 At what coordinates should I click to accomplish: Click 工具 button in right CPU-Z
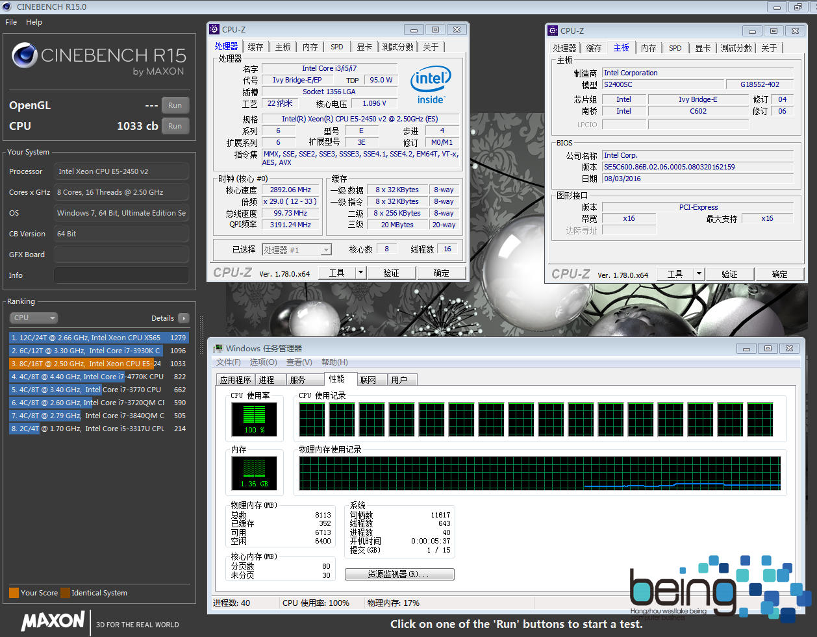pyautogui.click(x=675, y=274)
